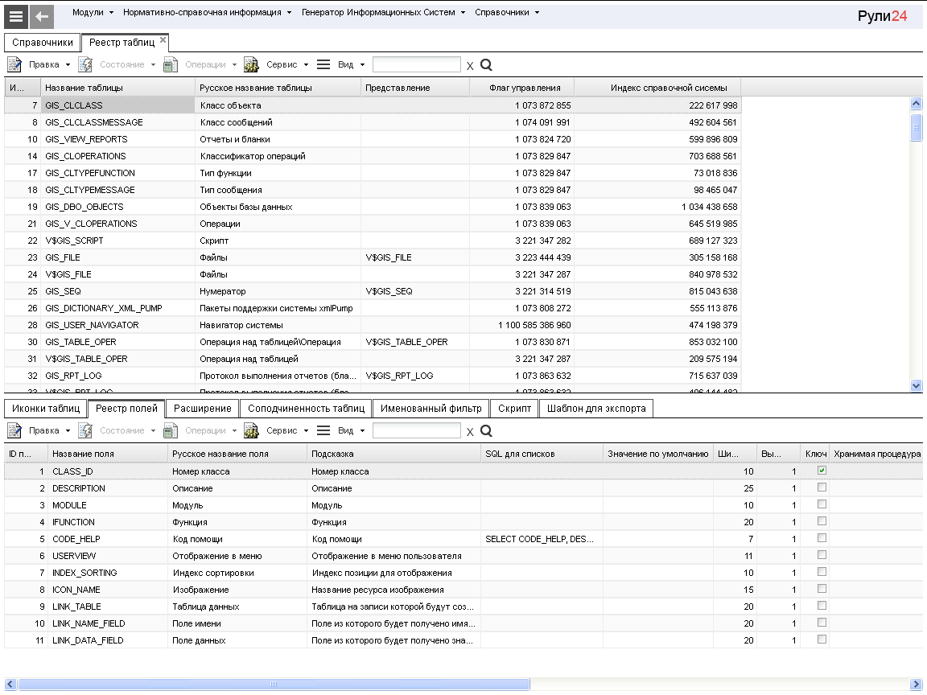This screenshot has height=695, width=927.
Task: Click the upper table scroll-down arrow
Action: (917, 385)
